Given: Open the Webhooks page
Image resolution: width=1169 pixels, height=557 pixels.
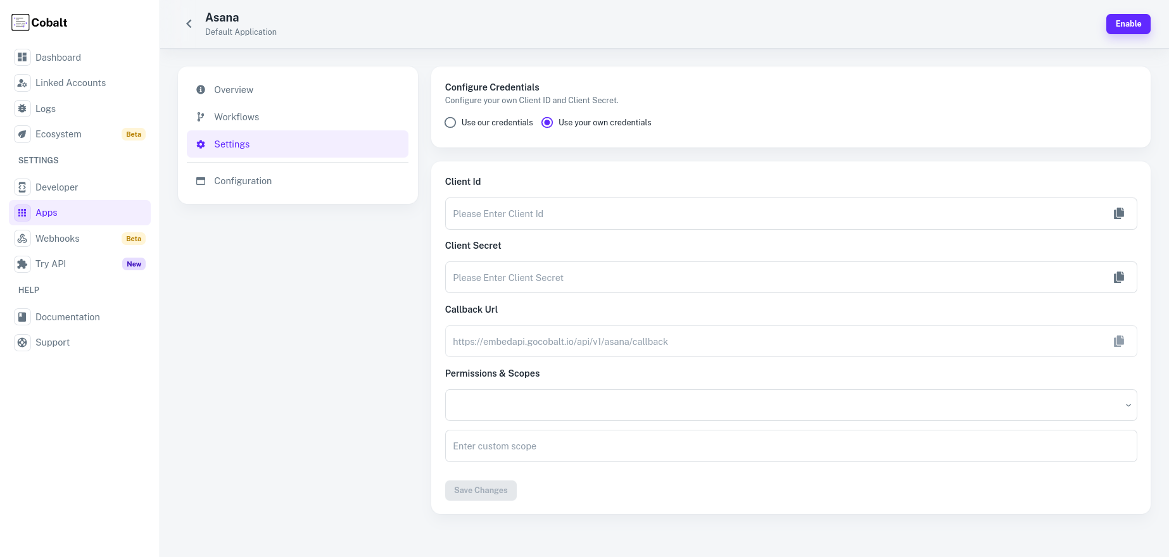Looking at the screenshot, I should (80, 239).
